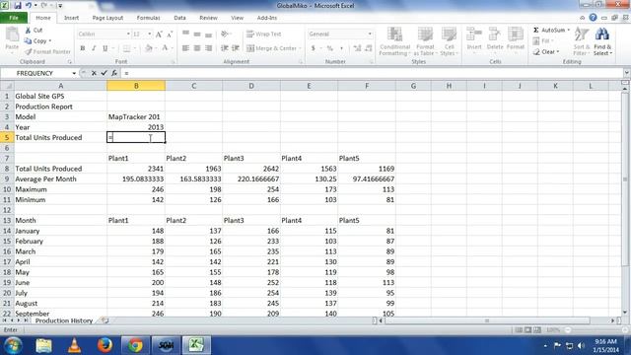Image resolution: width=631 pixels, height=355 pixels.
Task: Click the AutoSum button
Action: [549, 31]
